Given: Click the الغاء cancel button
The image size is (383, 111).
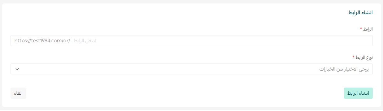Looking at the screenshot, I should [x=18, y=93].
